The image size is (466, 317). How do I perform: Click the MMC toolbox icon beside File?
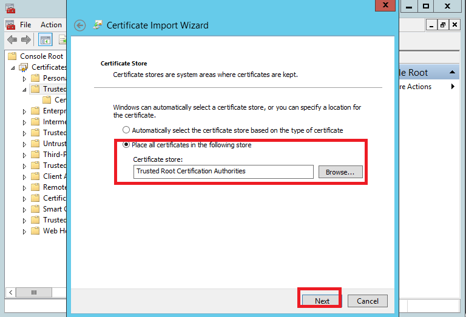click(x=10, y=25)
